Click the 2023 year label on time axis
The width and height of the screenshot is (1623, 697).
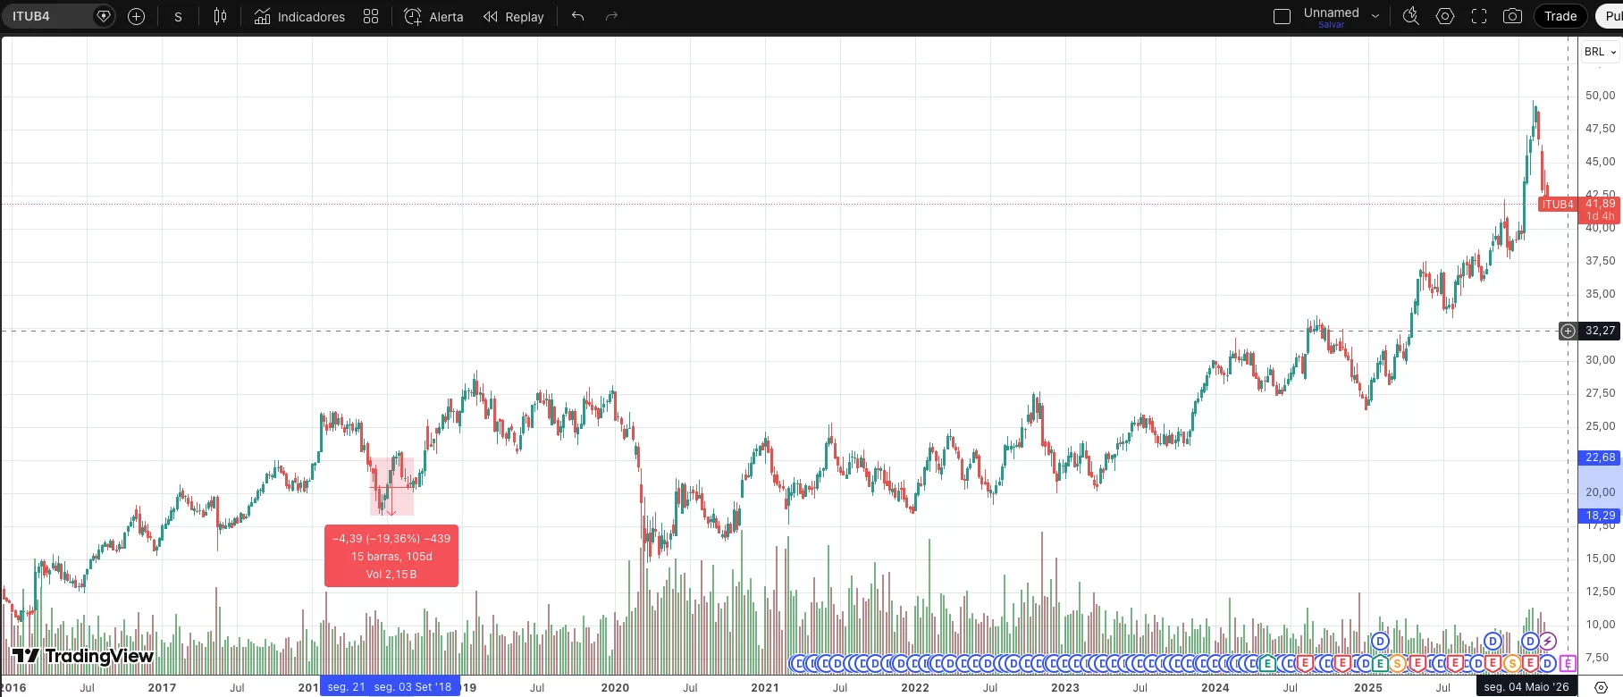click(x=1065, y=687)
